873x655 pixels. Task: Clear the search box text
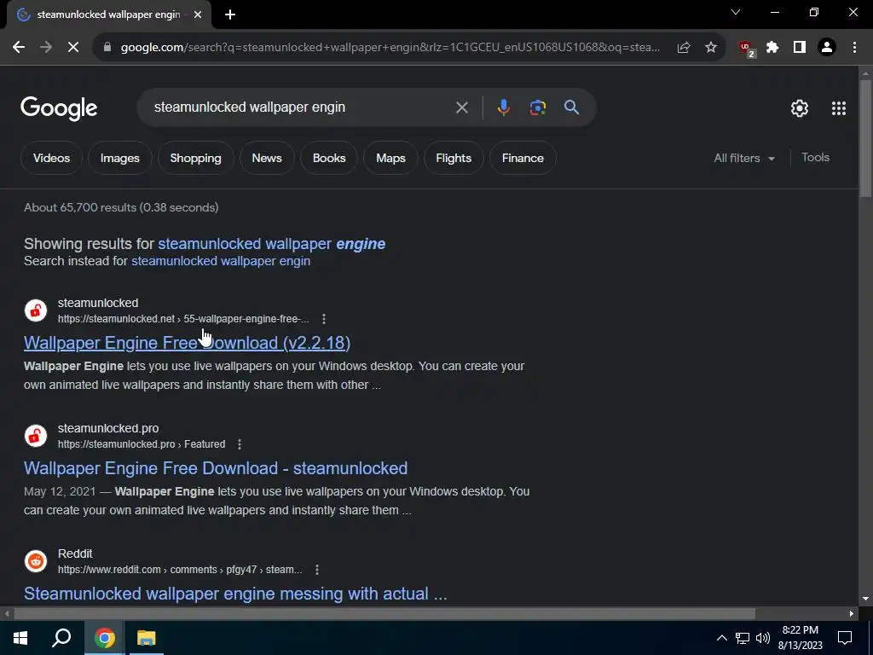[461, 107]
